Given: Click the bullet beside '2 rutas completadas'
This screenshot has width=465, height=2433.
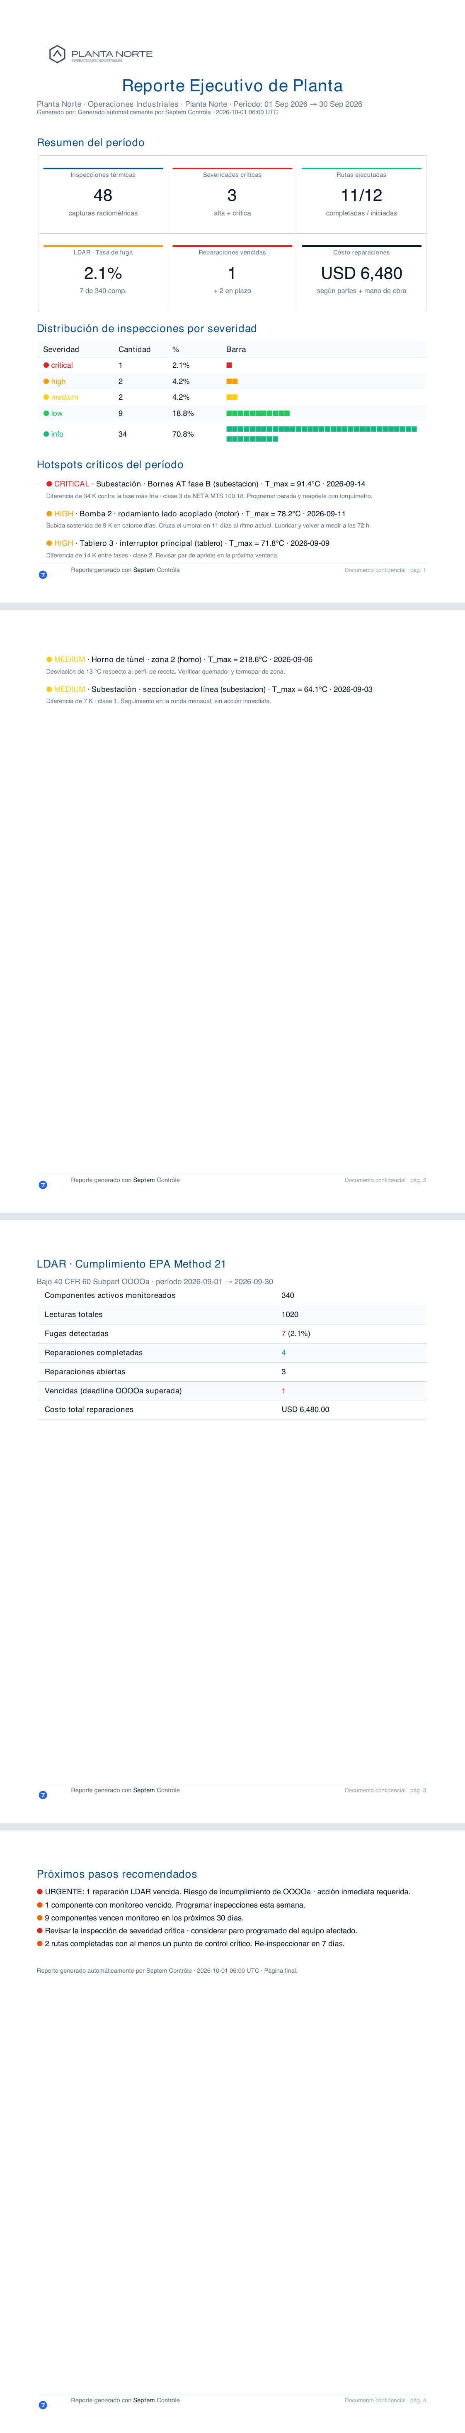Looking at the screenshot, I should tap(40, 1944).
